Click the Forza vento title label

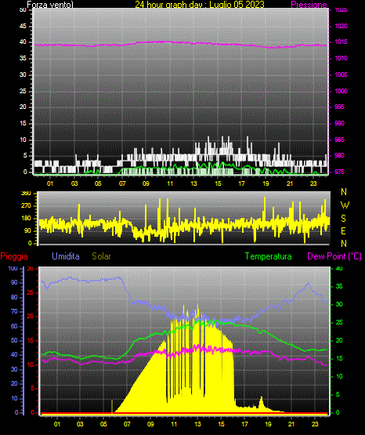coord(50,5)
